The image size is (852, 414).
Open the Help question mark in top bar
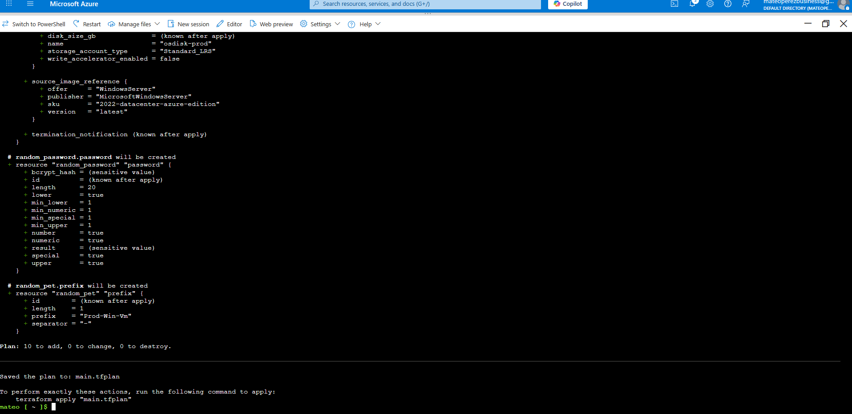point(728,4)
